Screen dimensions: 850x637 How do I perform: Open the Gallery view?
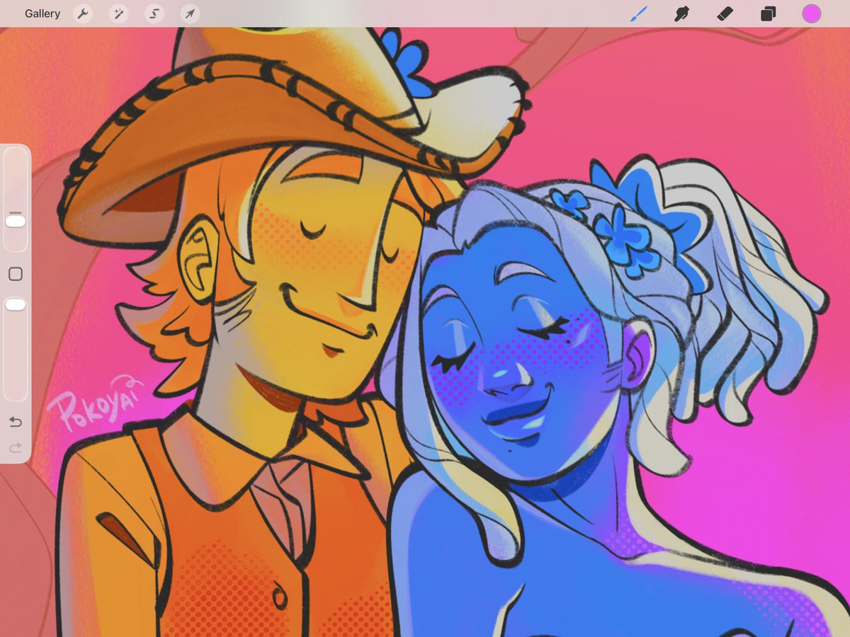point(42,13)
